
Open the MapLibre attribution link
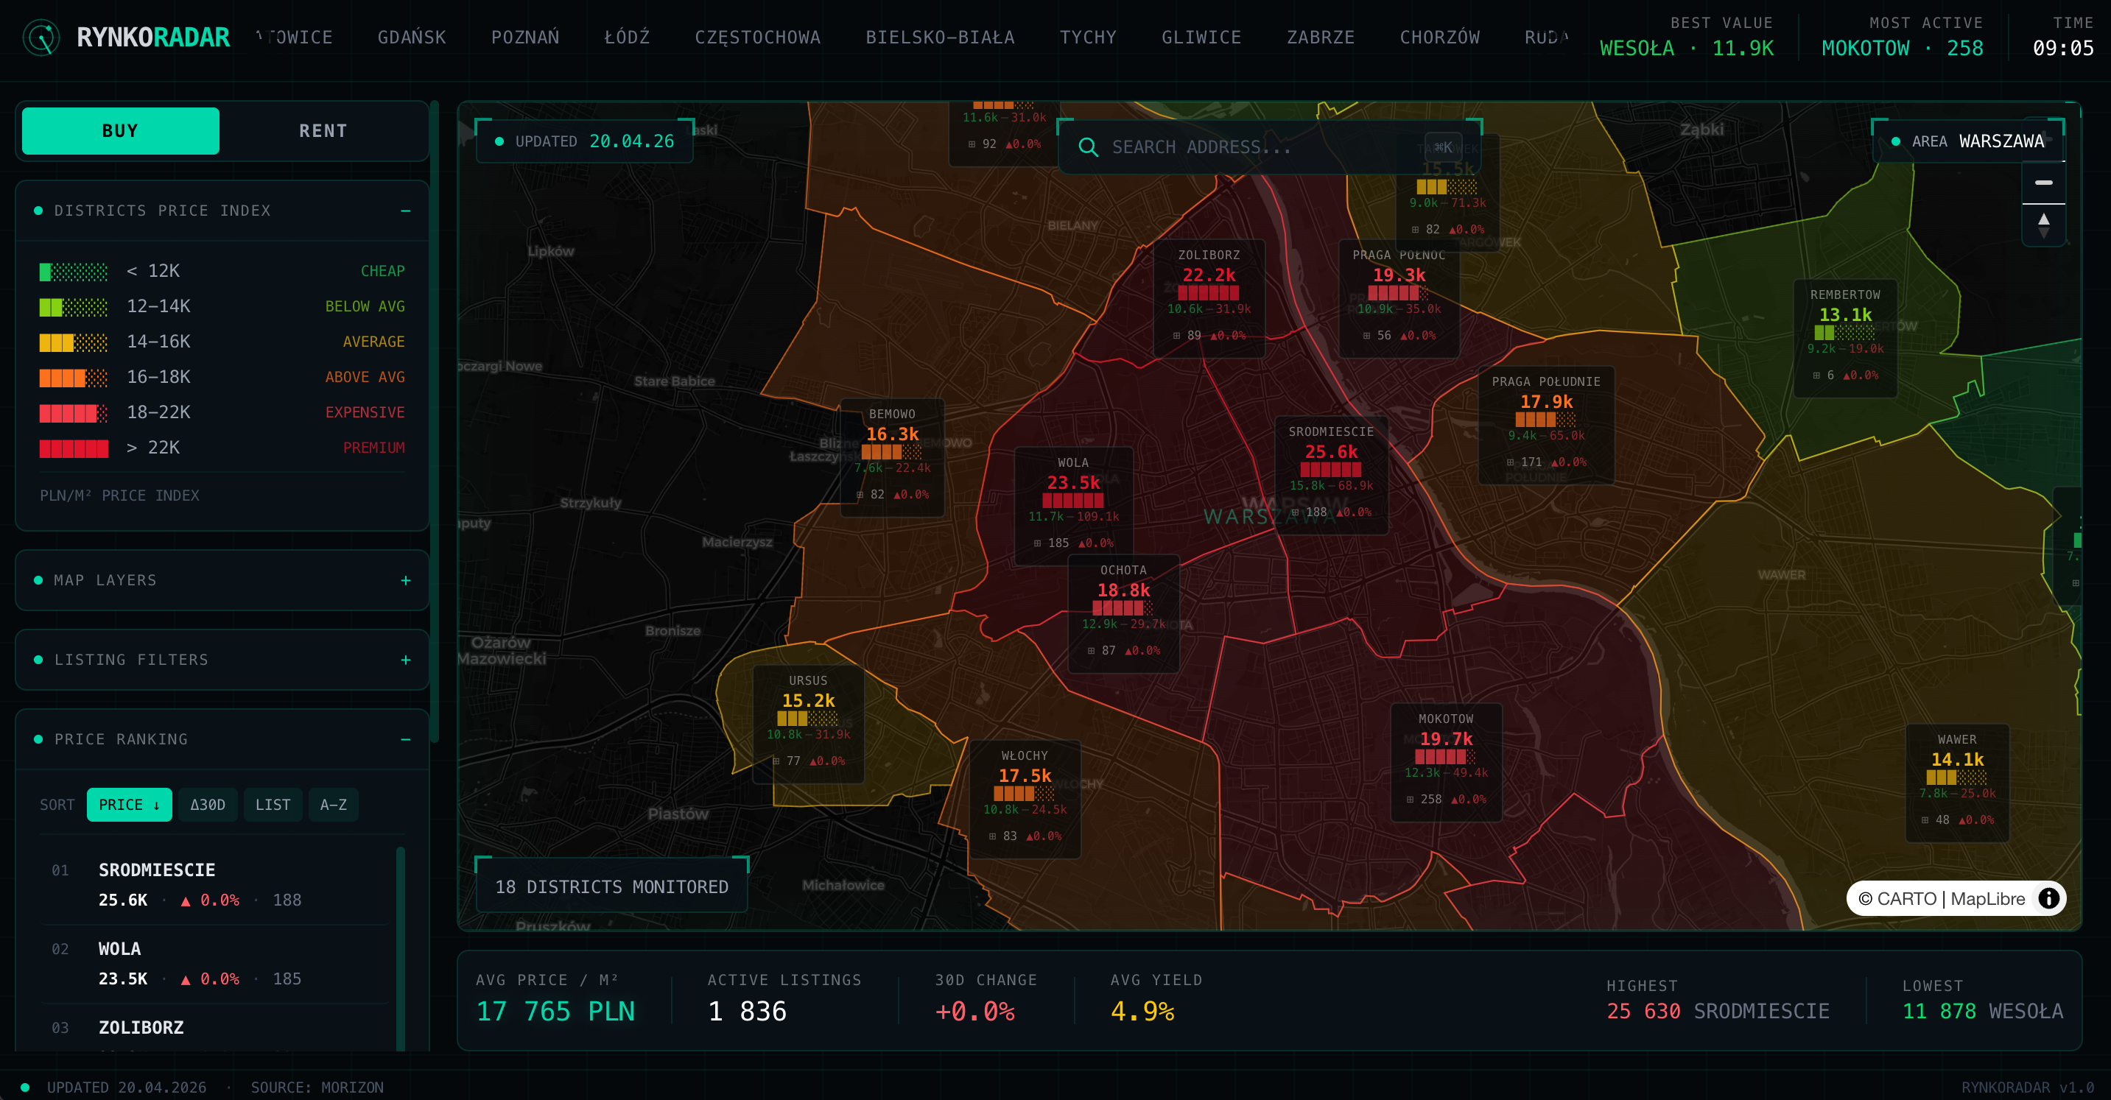1987,898
